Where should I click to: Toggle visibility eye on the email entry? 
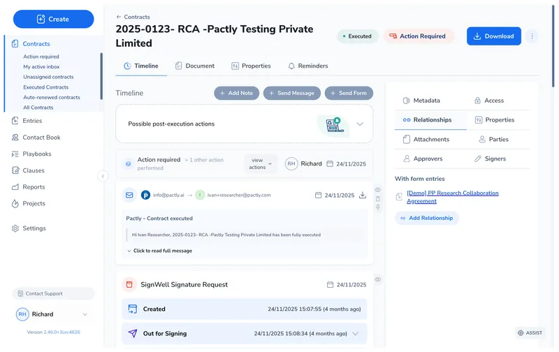(x=378, y=189)
